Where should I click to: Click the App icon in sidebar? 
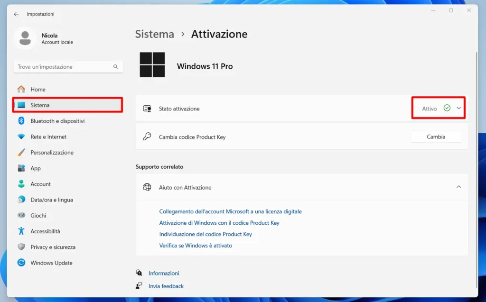[x=21, y=168]
